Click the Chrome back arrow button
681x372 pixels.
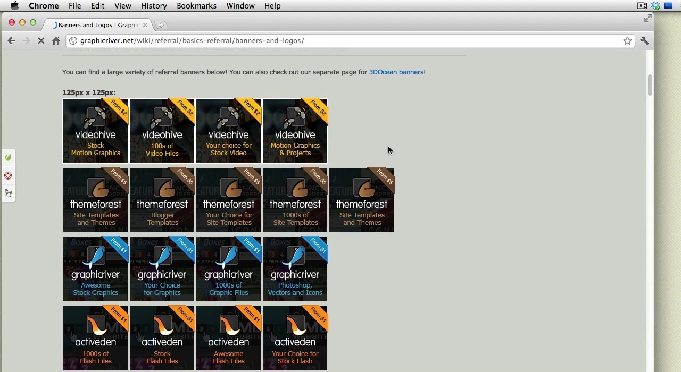(x=11, y=41)
